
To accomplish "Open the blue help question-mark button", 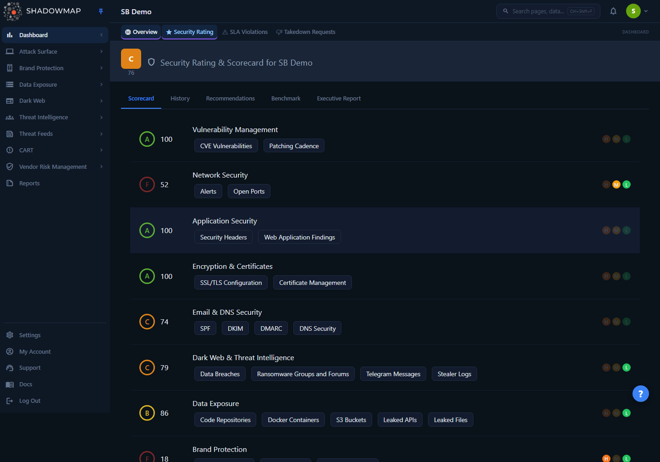I will click(641, 394).
